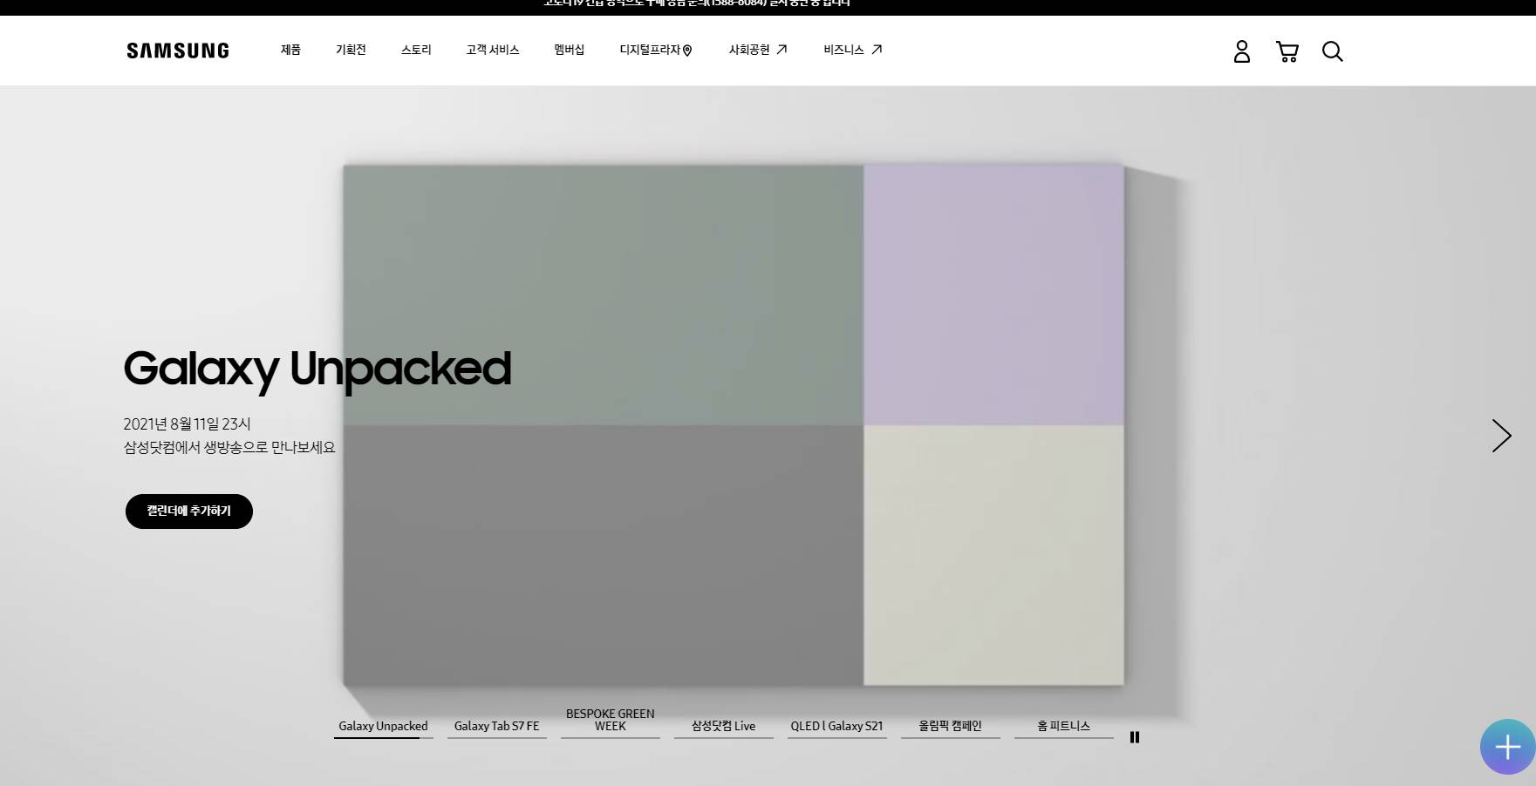This screenshot has width=1536, height=786.
Task: Click the Samsung logo
Action: click(x=178, y=51)
